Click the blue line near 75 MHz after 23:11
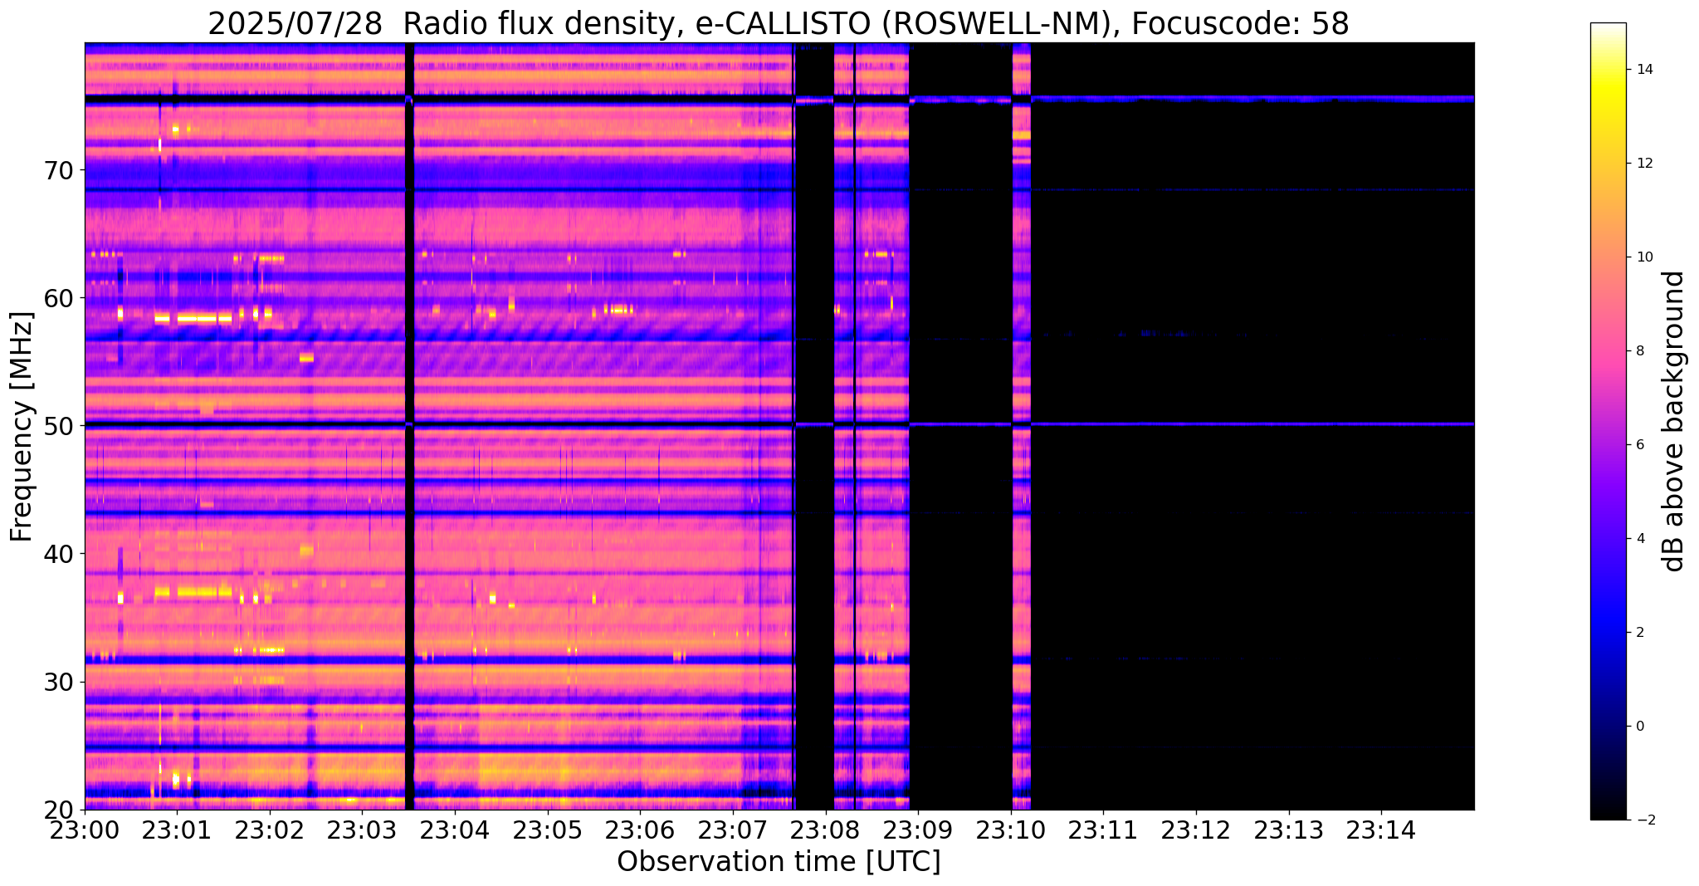 point(1289,99)
